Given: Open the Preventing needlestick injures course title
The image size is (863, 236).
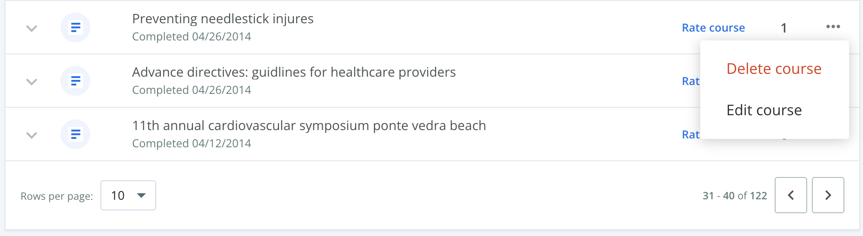Looking at the screenshot, I should click(223, 19).
